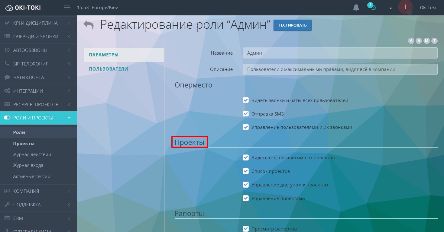Expand the АВТООБЗВОНЫ chevron
The width and height of the screenshot is (444, 232).
[x=69, y=50]
